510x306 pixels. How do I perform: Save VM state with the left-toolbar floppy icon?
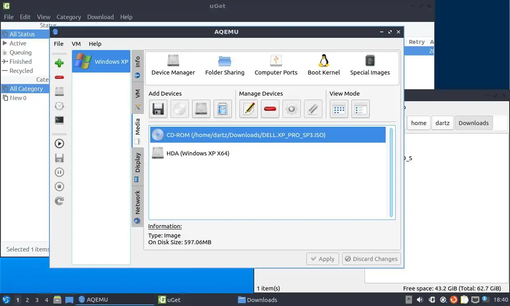[x=59, y=158]
